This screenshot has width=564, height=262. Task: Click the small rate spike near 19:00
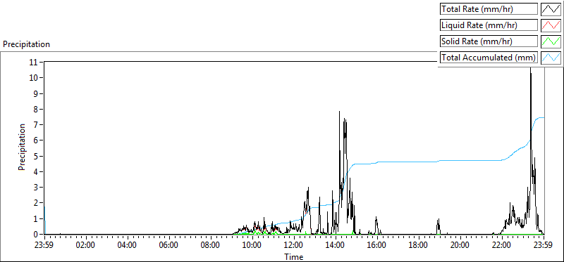click(x=439, y=225)
